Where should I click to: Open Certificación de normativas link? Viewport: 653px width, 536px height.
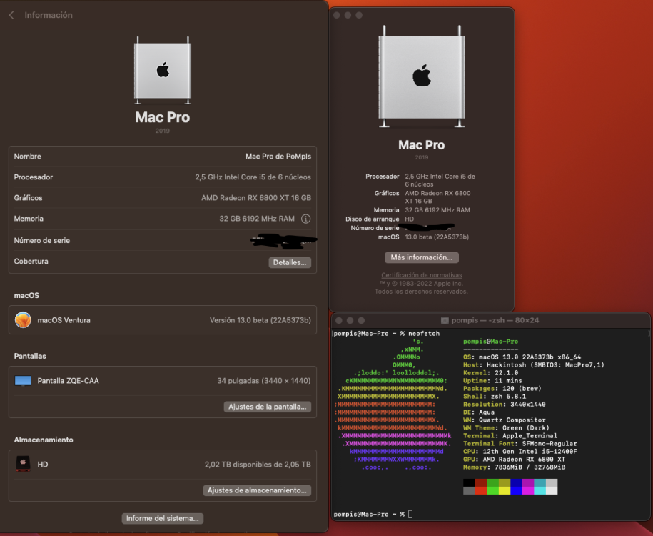click(422, 275)
